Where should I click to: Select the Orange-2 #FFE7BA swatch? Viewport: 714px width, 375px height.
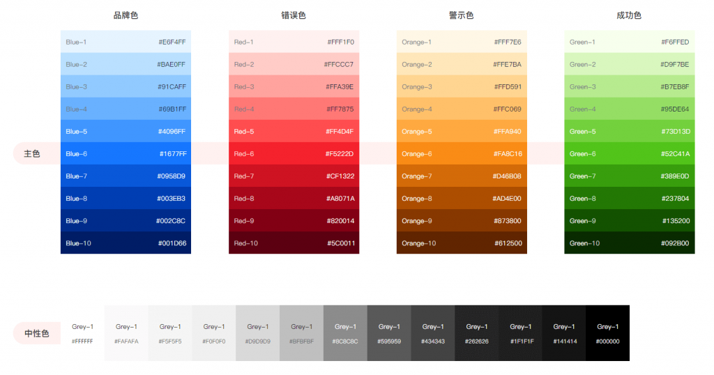click(462, 64)
